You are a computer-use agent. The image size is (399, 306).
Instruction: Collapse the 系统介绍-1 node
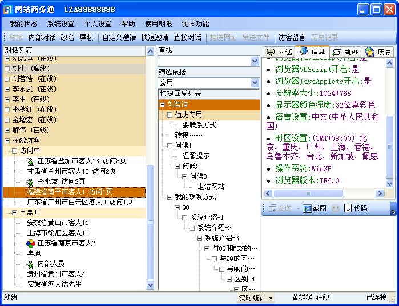(x=184, y=218)
